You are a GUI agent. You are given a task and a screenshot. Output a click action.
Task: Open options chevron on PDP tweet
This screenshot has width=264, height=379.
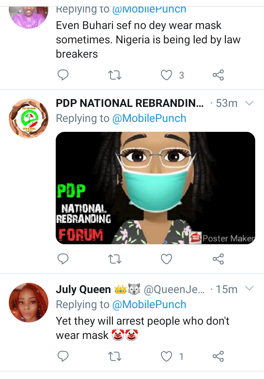coord(249,103)
